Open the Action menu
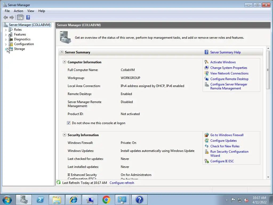 point(18,11)
